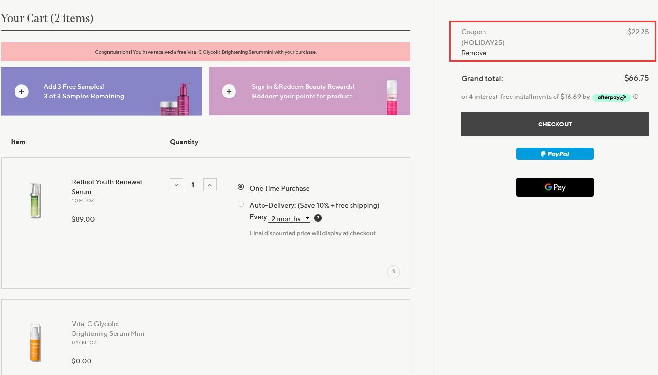
Task: Select One Time Purchase option
Action: tap(241, 187)
